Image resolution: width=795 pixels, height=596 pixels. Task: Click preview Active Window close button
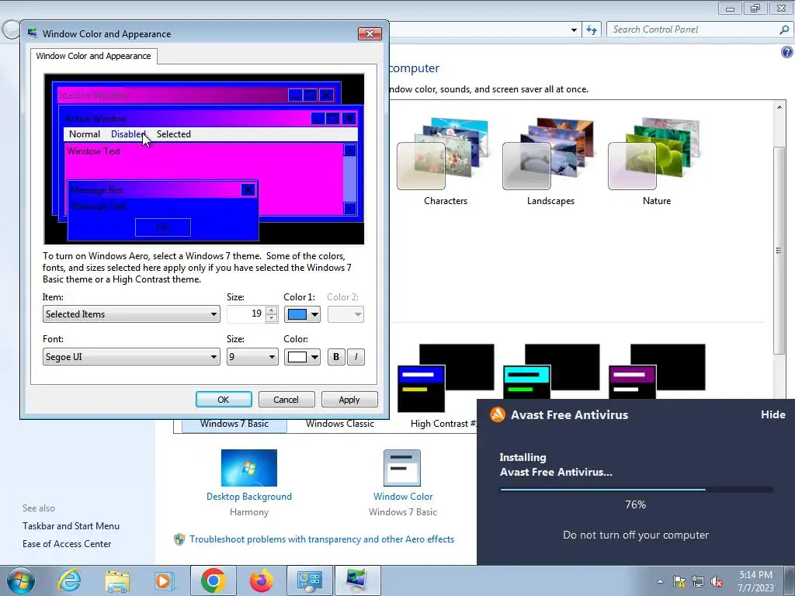(x=349, y=119)
